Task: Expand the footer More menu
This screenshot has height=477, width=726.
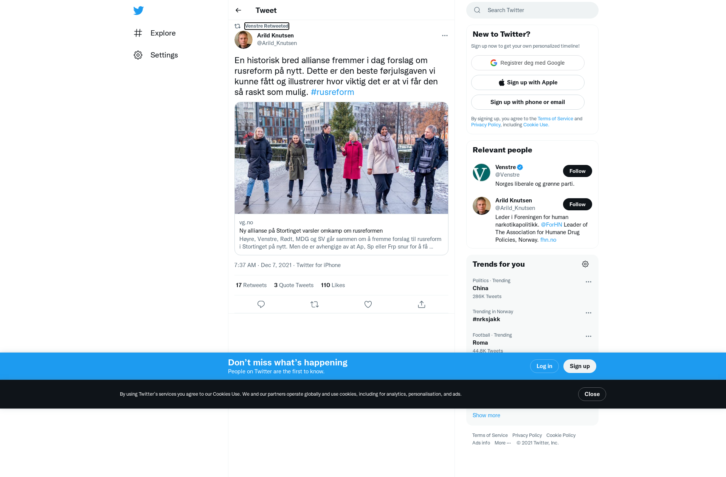Action: coord(503,443)
